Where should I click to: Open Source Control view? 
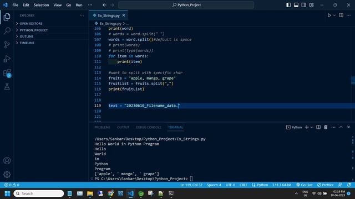point(7,45)
